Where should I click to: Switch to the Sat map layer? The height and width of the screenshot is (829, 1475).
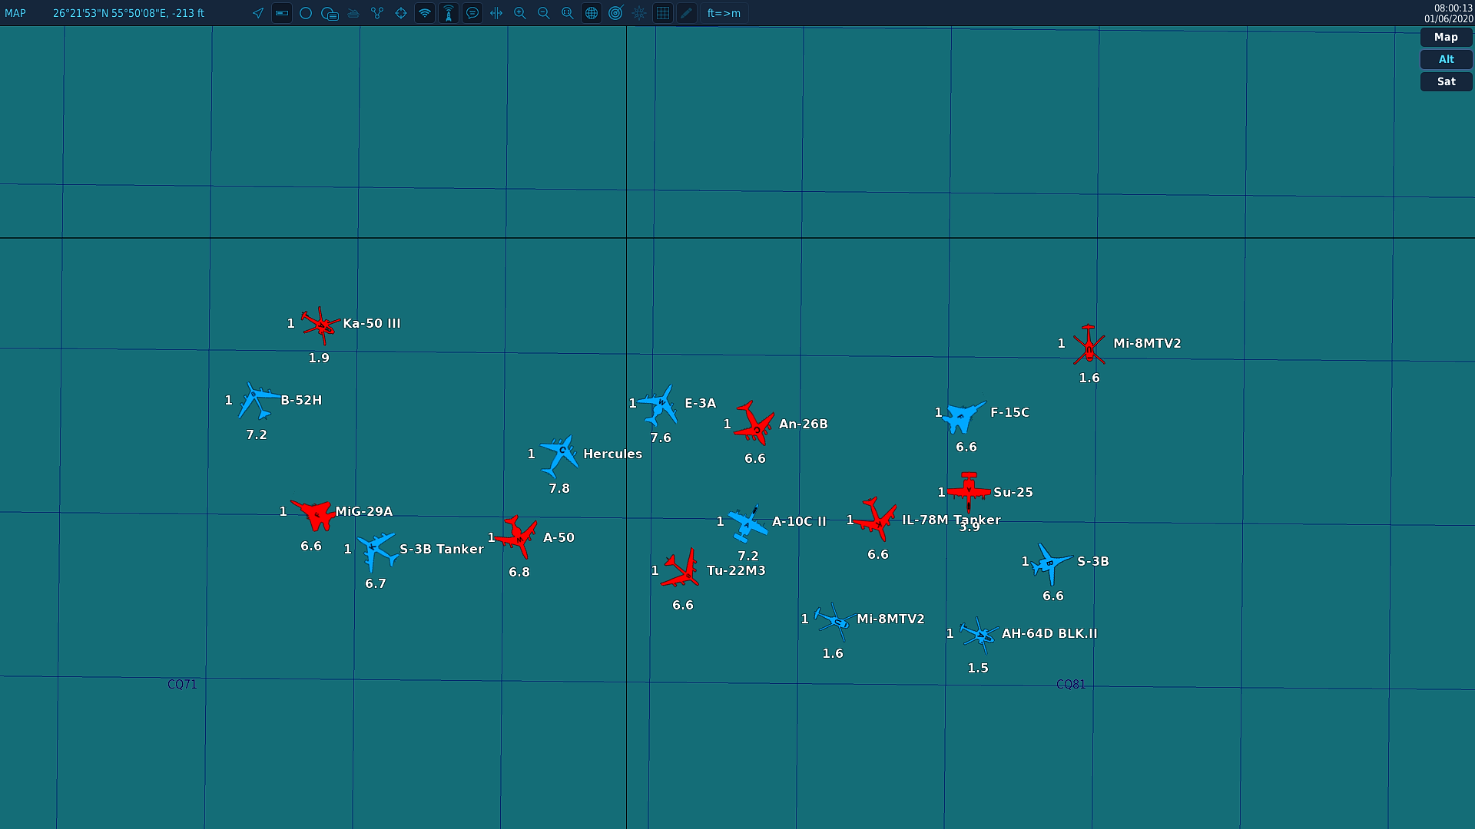(x=1446, y=81)
